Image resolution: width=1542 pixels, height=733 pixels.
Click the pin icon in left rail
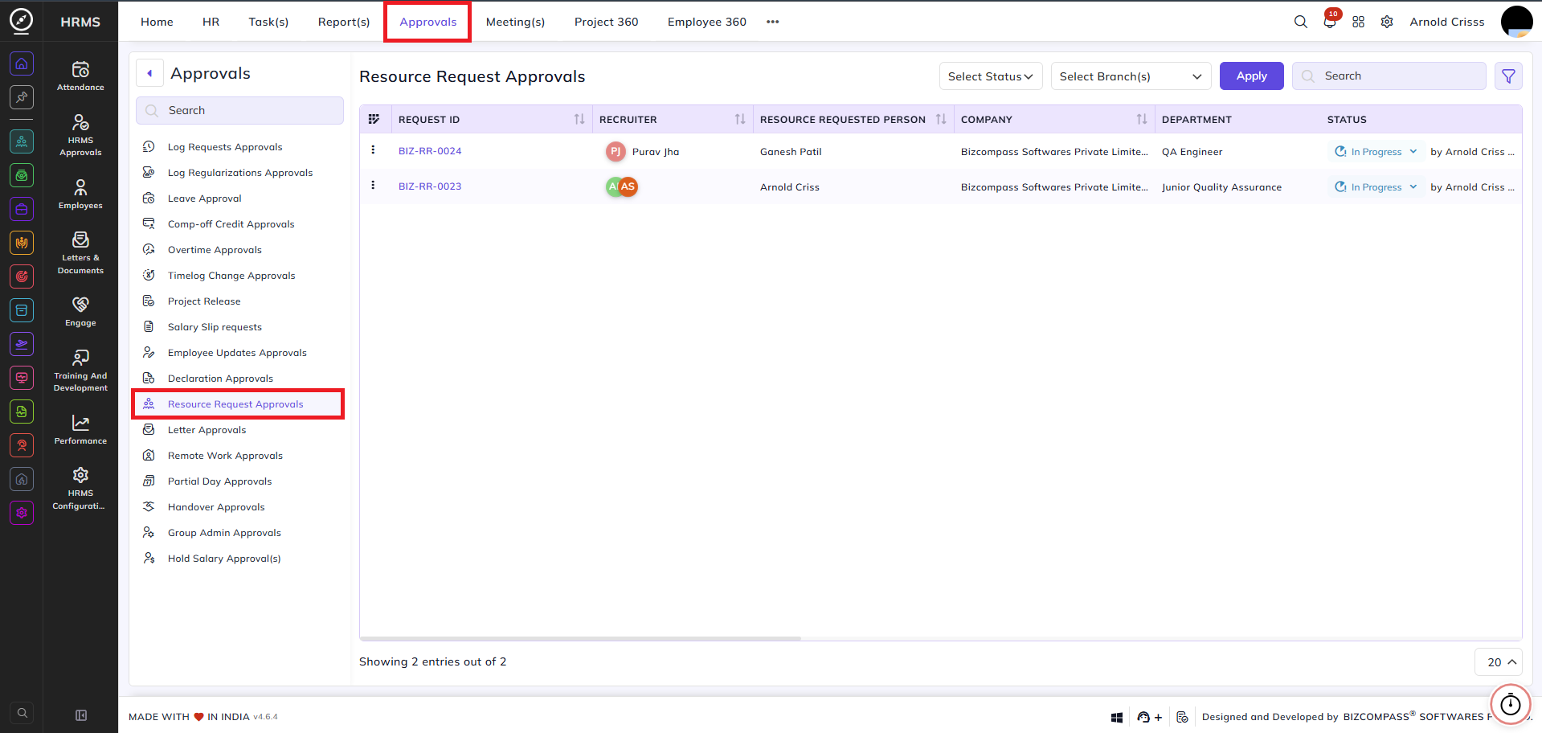pyautogui.click(x=22, y=97)
